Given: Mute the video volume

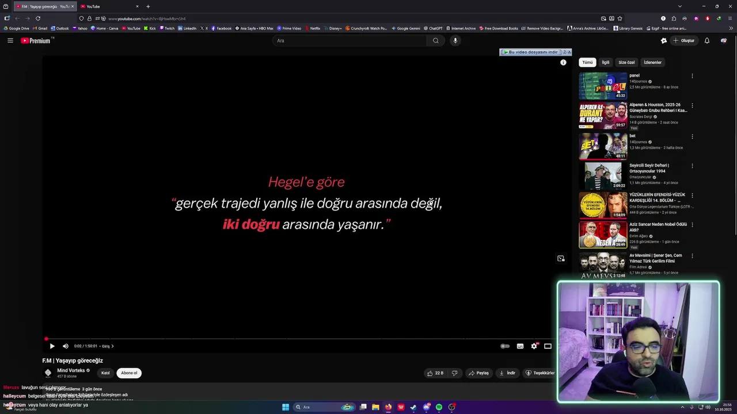Looking at the screenshot, I should coord(65,346).
